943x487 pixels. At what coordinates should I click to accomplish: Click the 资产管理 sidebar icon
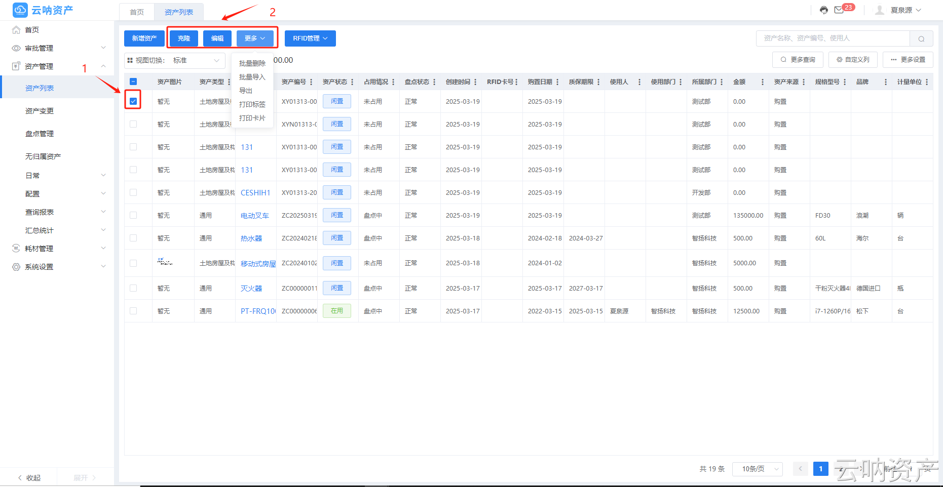[x=16, y=66]
